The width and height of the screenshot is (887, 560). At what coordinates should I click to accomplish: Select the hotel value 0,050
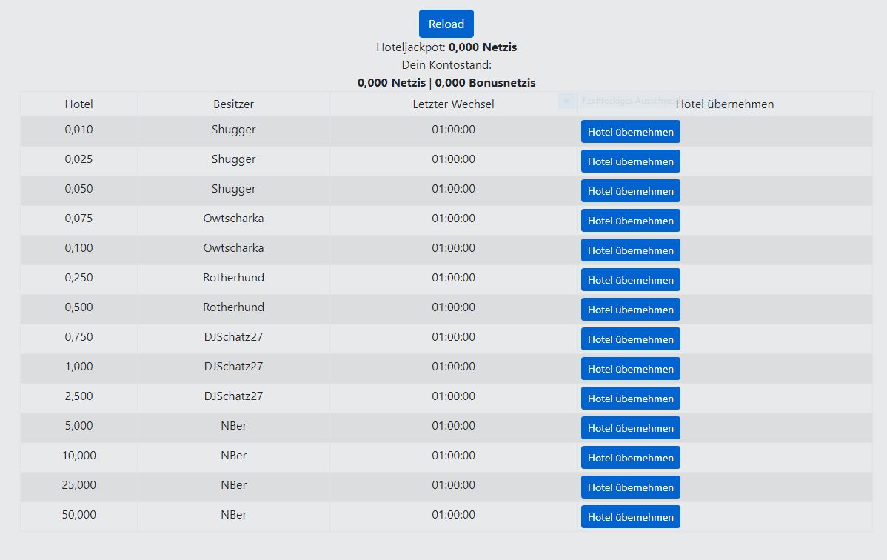pos(78,189)
